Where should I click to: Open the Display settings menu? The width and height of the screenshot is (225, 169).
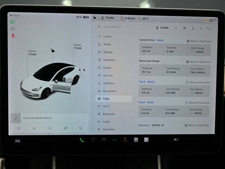click(x=108, y=52)
